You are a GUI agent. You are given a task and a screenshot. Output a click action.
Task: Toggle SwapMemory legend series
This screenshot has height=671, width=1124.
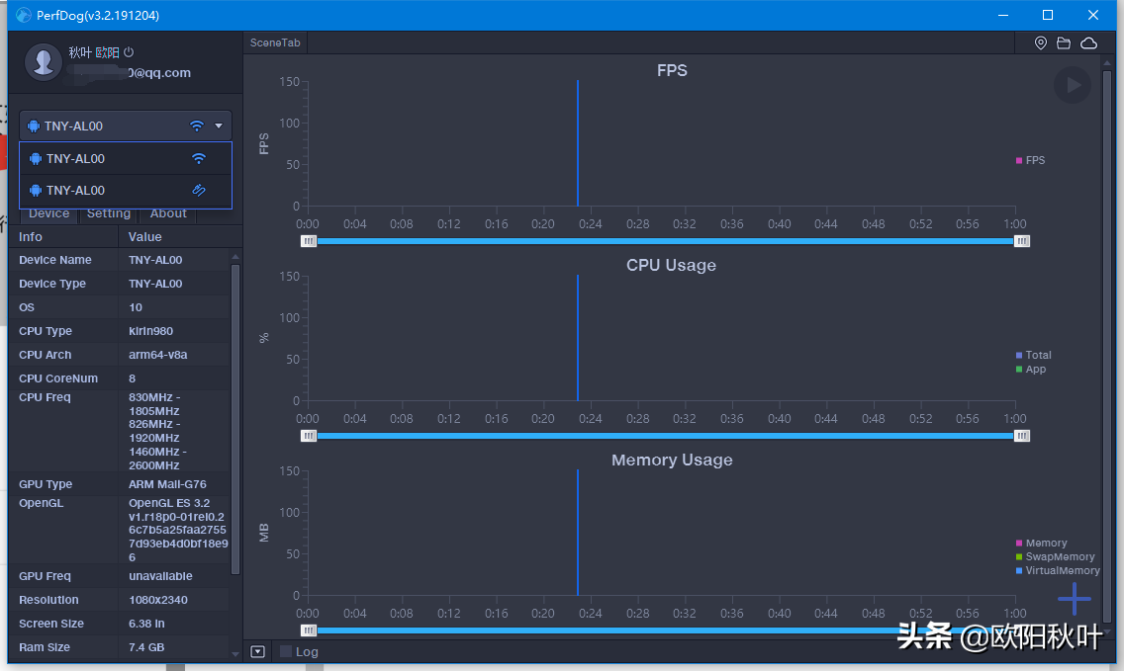pos(1055,556)
